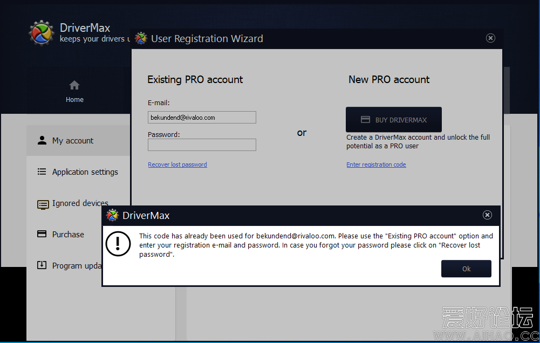Viewport: 540px width, 343px height.
Task: Click the Password: field label
Action: point(164,134)
